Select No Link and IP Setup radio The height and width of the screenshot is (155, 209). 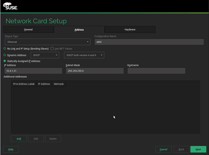pyautogui.click(x=5, y=49)
